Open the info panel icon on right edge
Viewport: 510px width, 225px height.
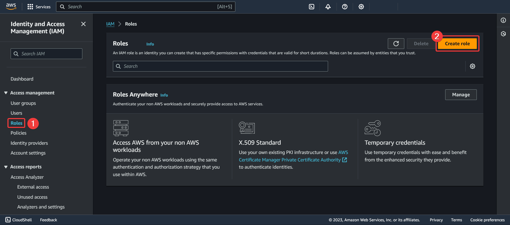[x=503, y=20]
